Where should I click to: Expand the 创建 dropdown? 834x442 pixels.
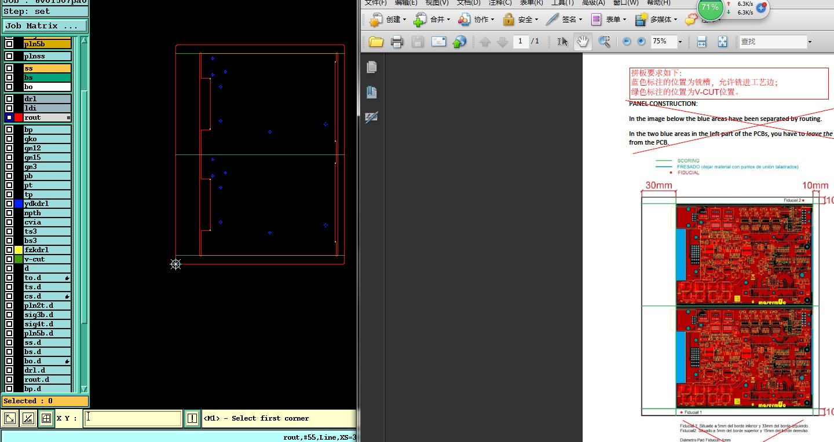point(405,20)
